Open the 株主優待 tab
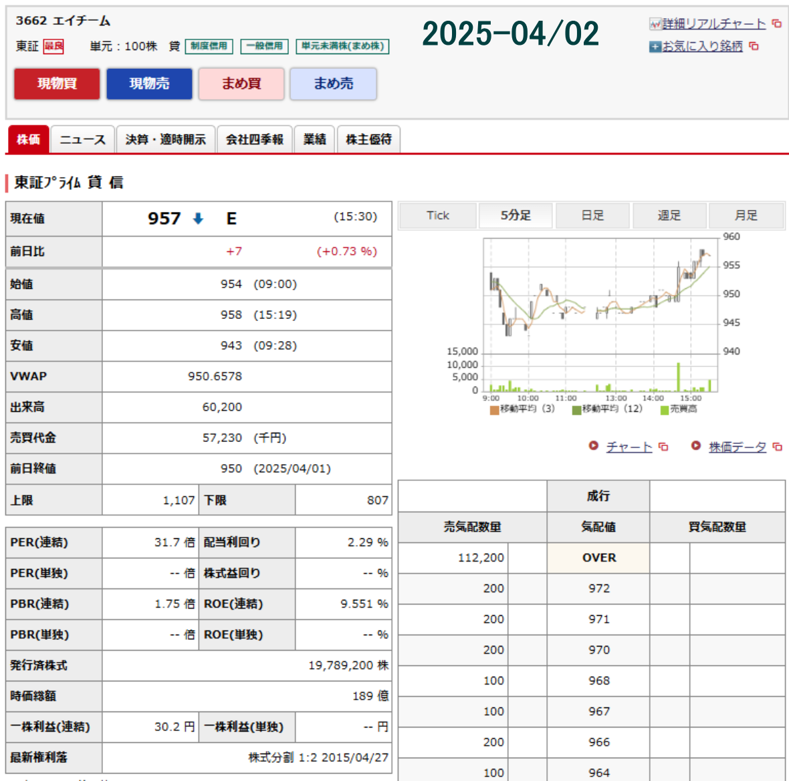The image size is (789, 781). 368,139
